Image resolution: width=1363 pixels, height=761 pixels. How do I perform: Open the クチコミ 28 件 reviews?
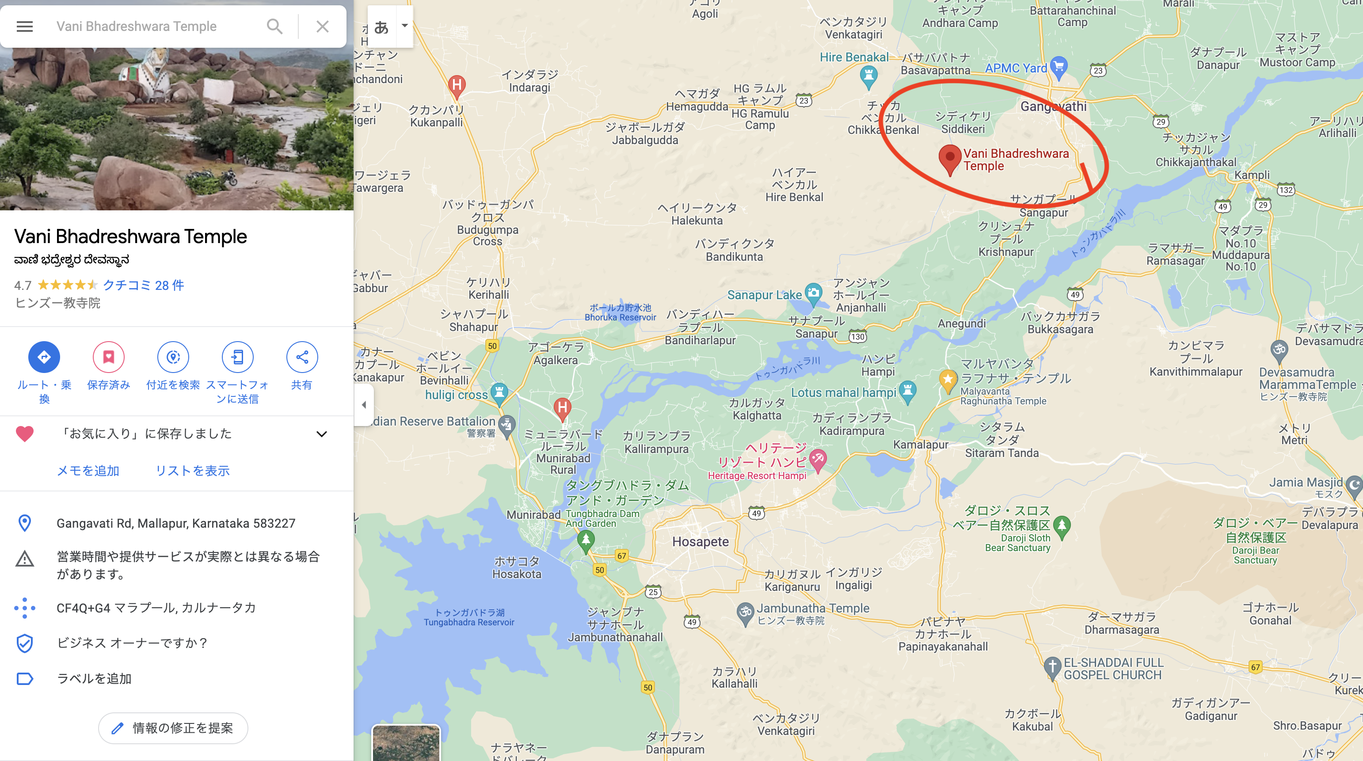click(x=143, y=285)
